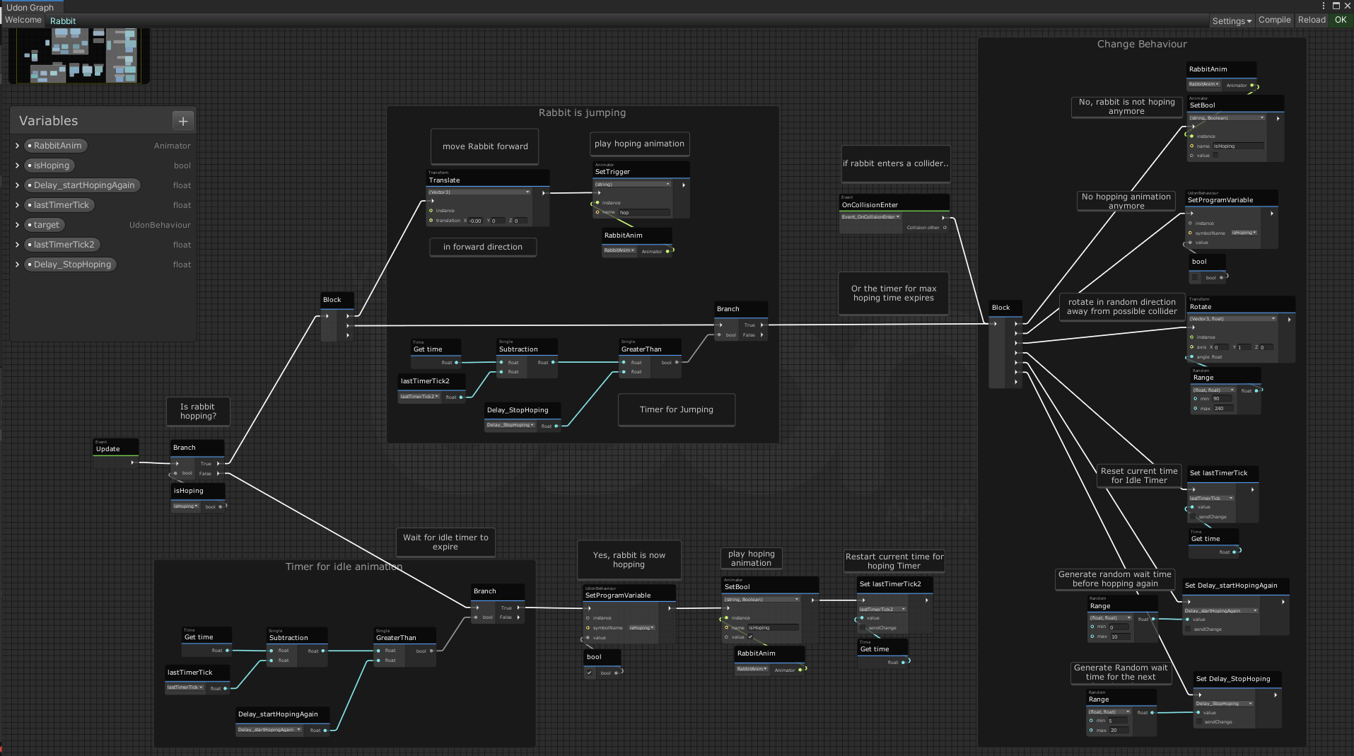This screenshot has width=1354, height=756.
Task: Click the False output of the jumping timer Branch
Action: tap(761, 335)
